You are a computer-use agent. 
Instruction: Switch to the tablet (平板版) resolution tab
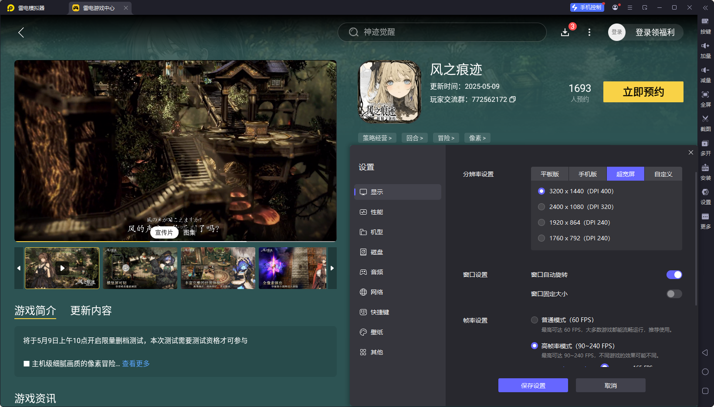(549, 174)
